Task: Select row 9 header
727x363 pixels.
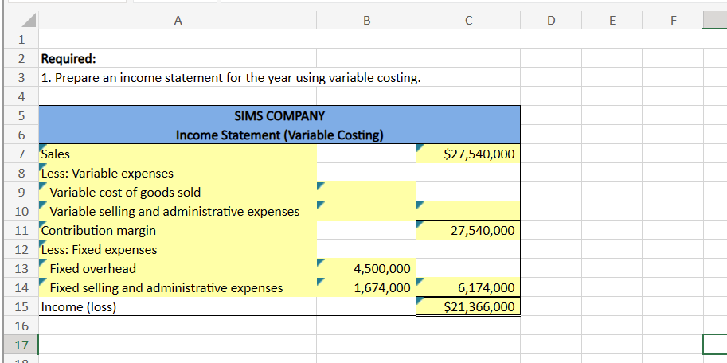Action: coord(21,192)
